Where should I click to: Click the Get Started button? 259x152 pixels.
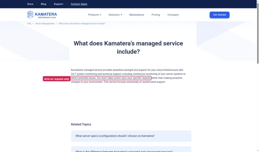pos(220,15)
